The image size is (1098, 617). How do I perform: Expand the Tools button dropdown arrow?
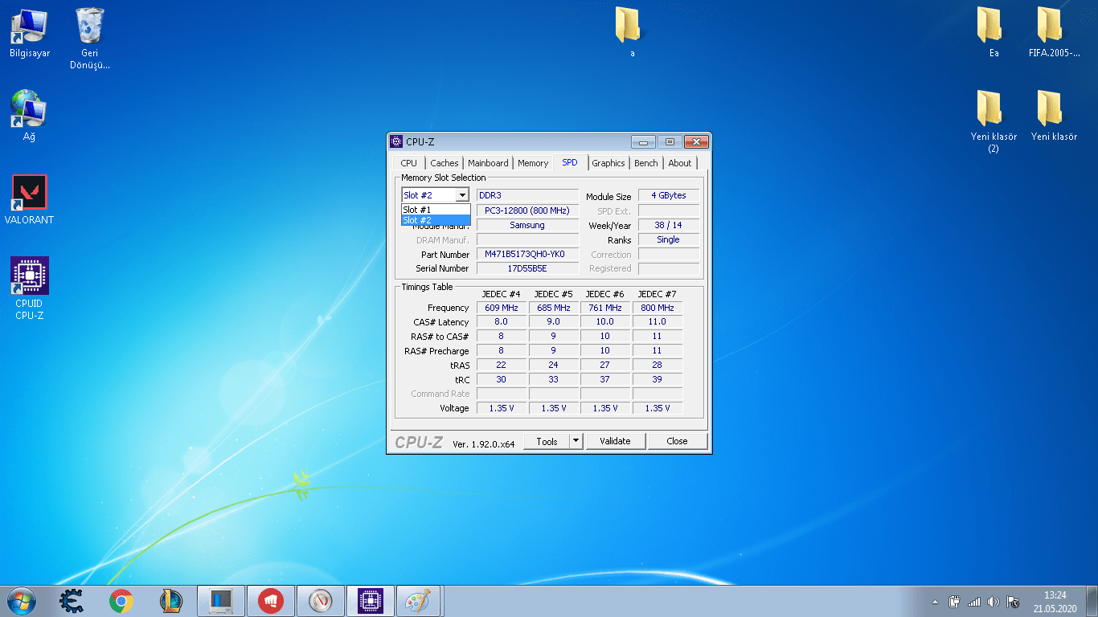click(576, 441)
